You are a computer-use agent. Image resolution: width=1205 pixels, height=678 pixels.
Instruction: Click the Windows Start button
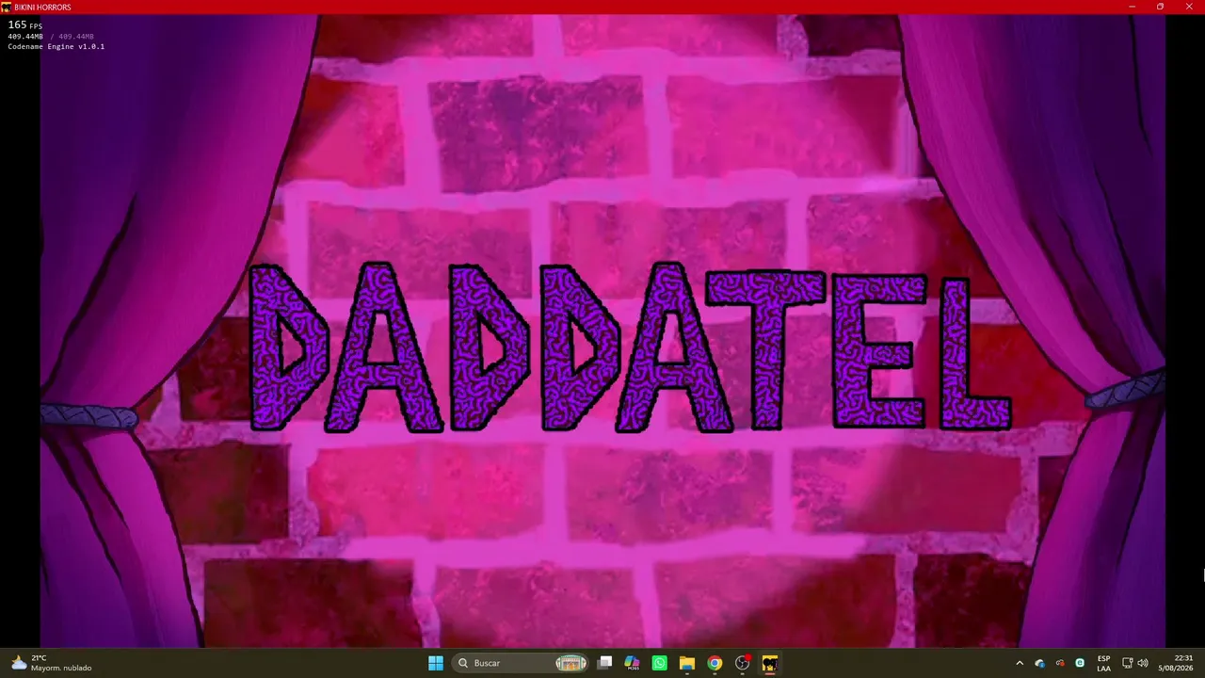click(436, 663)
